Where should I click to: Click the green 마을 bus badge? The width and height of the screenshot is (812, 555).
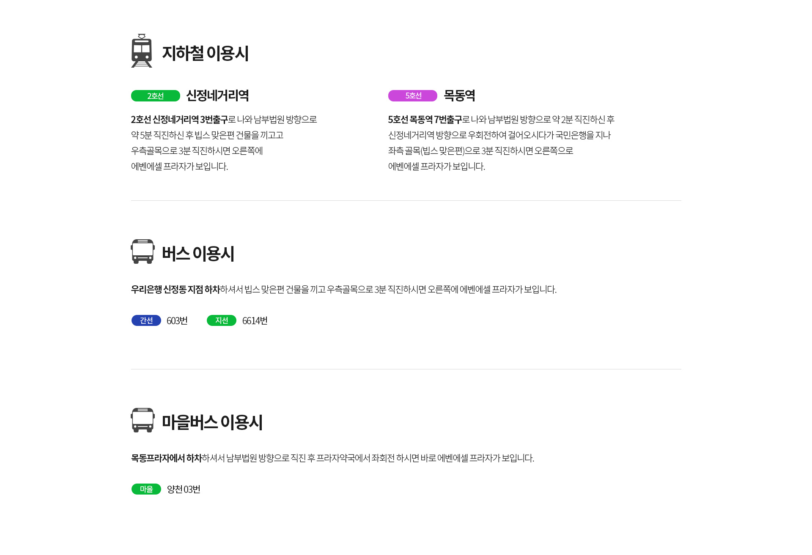(146, 489)
